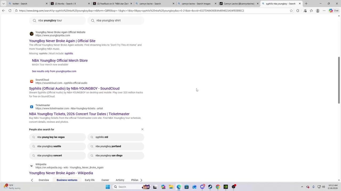Select 'nba youngboy shirt' suggestion

click(116, 20)
